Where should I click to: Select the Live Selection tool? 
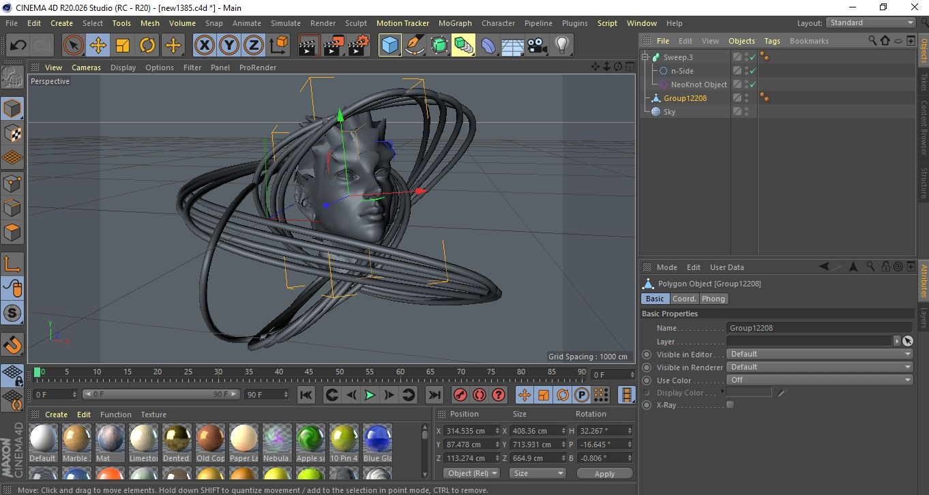74,46
